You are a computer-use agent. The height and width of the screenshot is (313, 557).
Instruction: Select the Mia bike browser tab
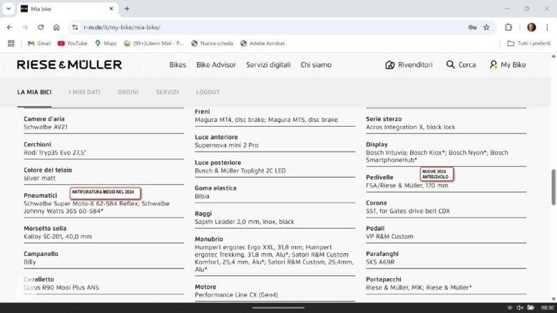tap(68, 9)
